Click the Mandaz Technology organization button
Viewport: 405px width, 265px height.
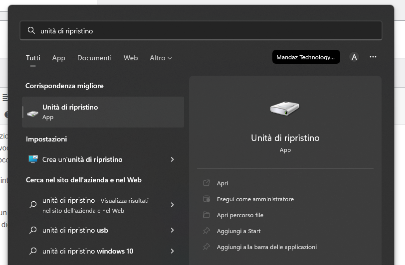point(306,57)
